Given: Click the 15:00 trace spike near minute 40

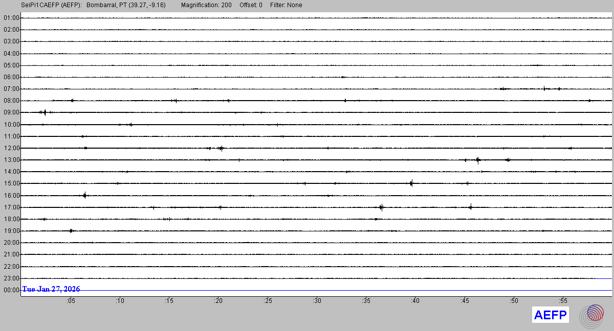Looking at the screenshot, I should tap(411, 183).
